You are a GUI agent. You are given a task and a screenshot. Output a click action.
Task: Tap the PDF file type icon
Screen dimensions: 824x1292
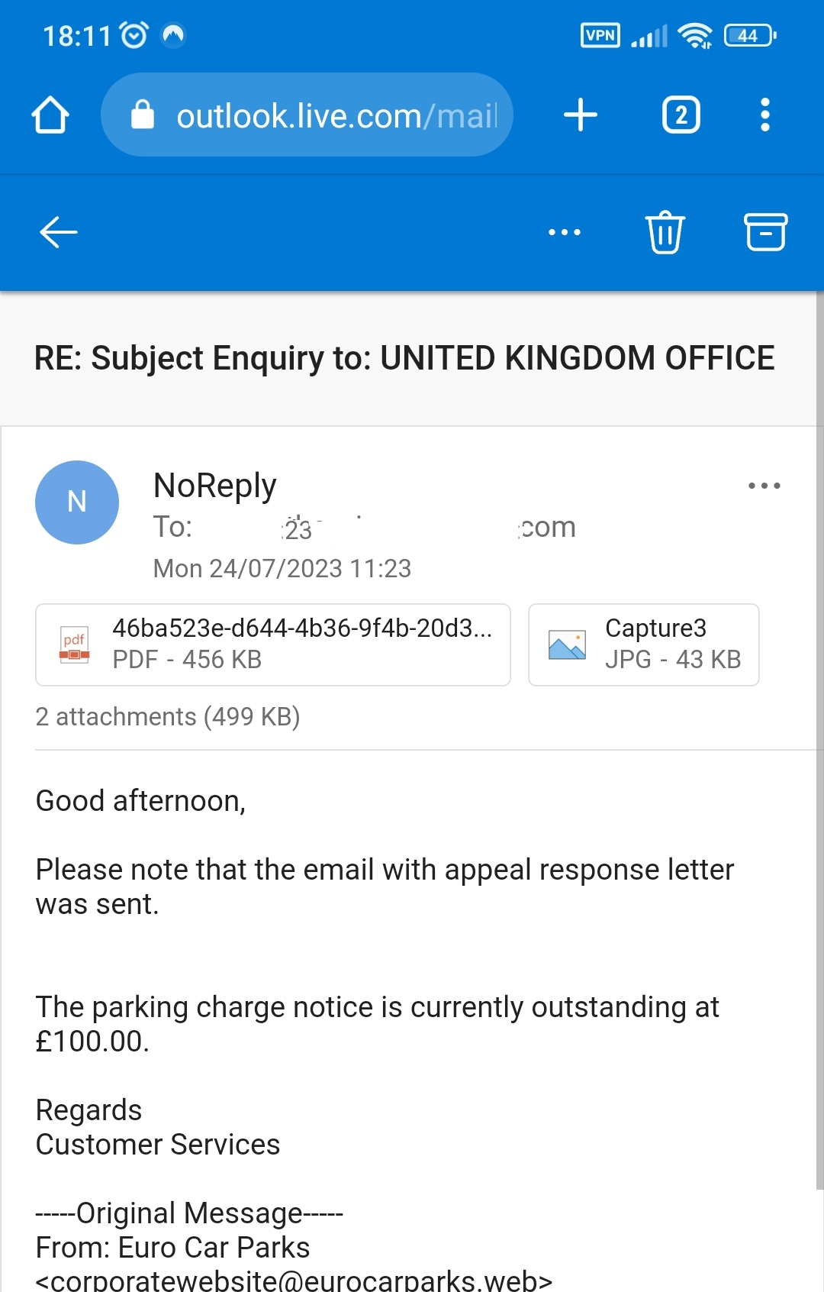(x=74, y=644)
